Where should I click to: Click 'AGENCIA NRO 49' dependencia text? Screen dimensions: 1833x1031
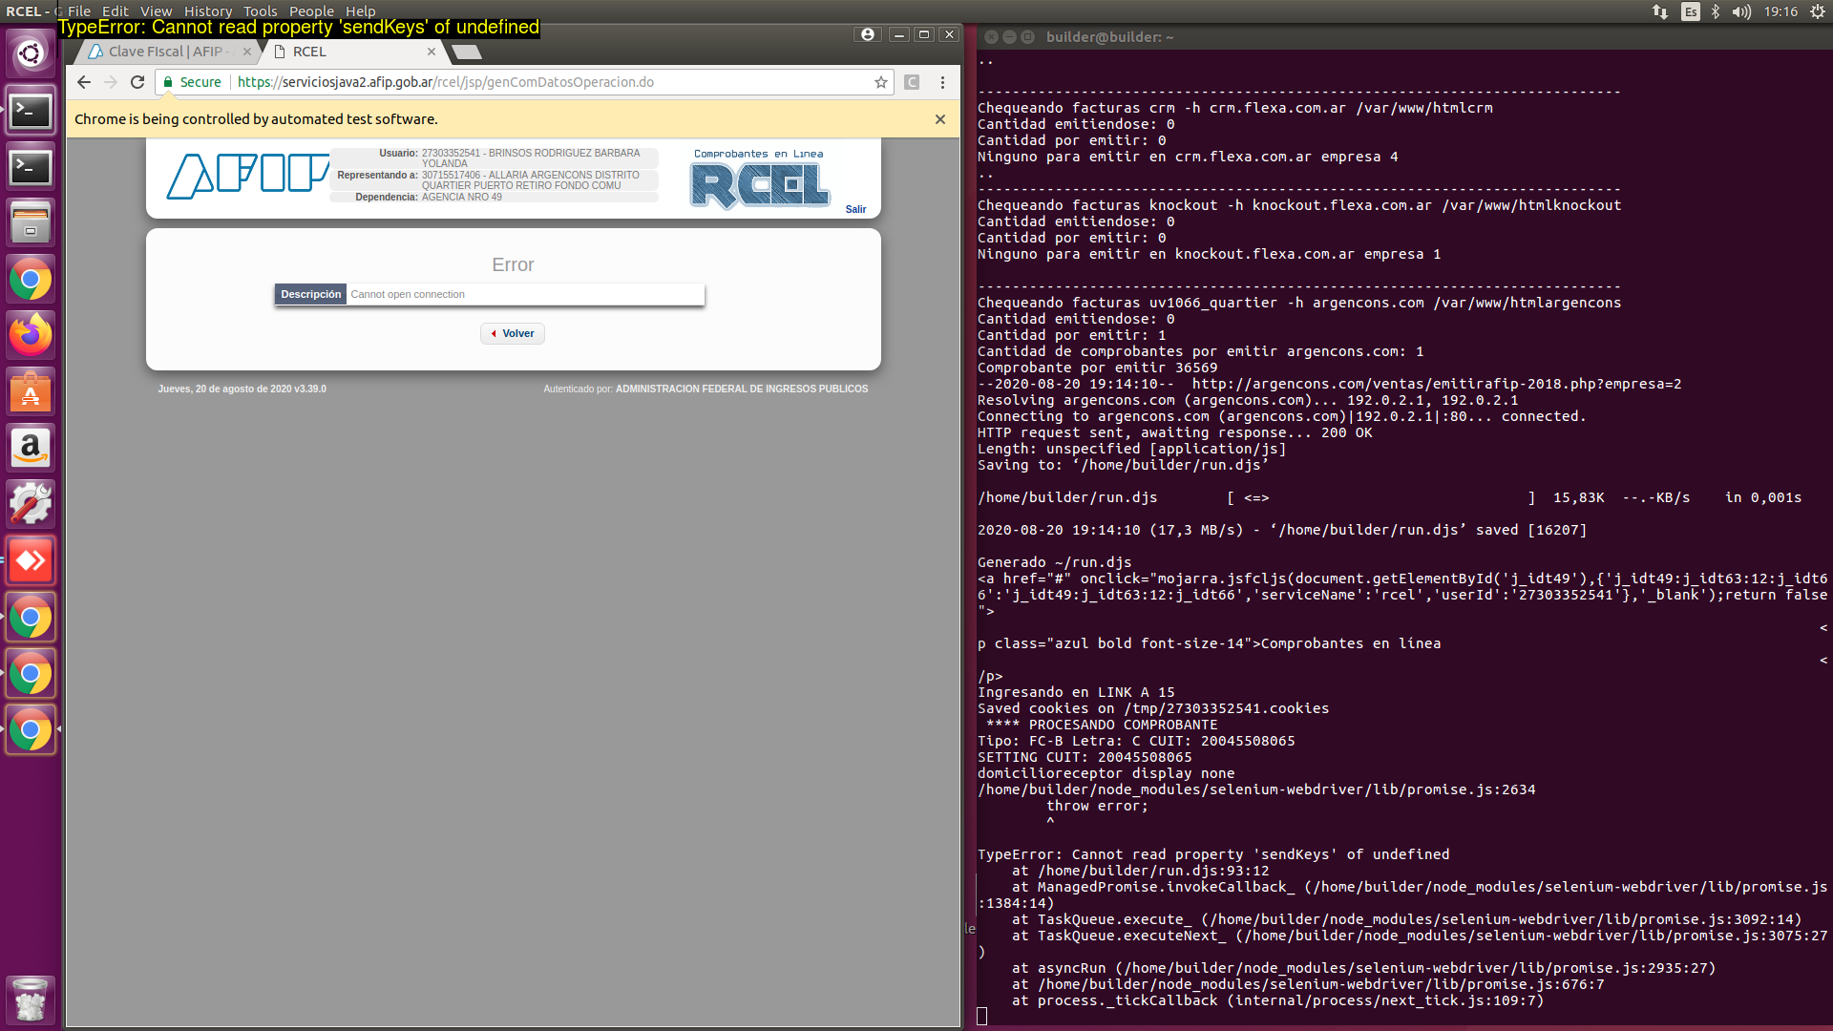(x=462, y=198)
